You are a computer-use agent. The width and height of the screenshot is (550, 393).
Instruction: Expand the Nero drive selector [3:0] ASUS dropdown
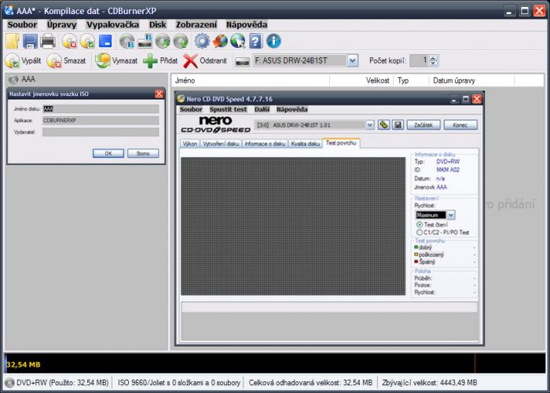point(370,124)
